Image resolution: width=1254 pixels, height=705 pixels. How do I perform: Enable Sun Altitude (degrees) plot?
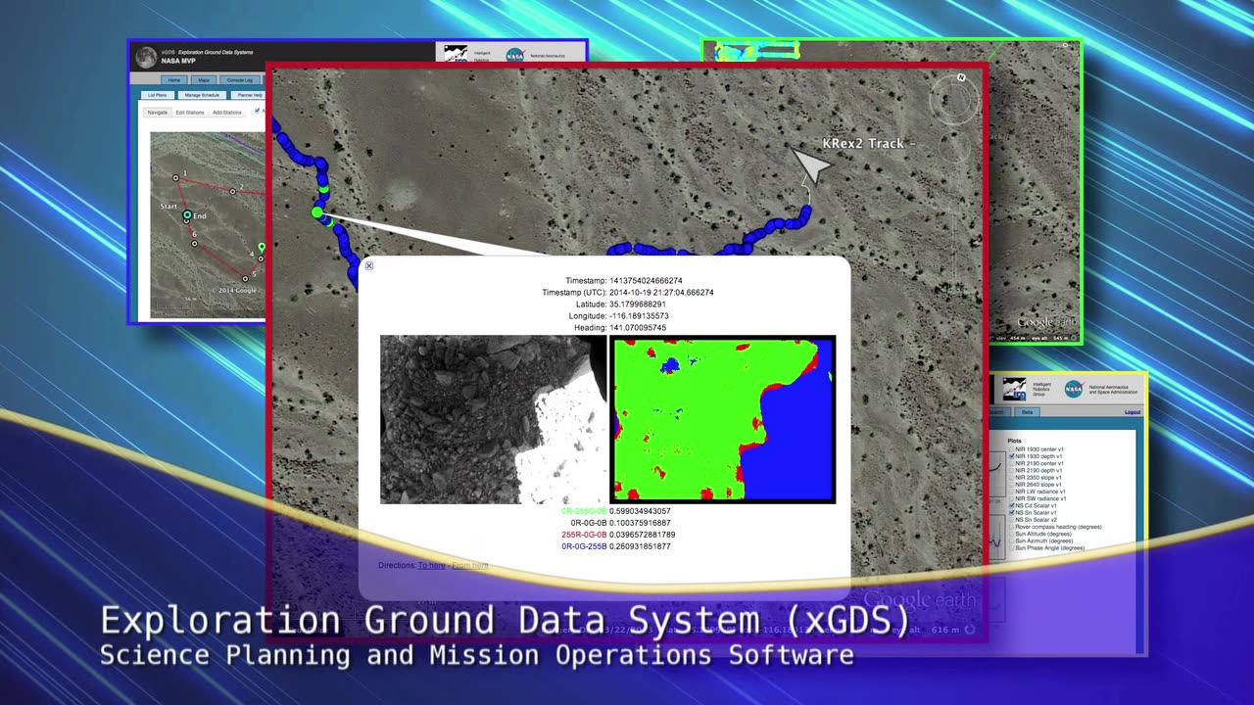click(x=1011, y=534)
